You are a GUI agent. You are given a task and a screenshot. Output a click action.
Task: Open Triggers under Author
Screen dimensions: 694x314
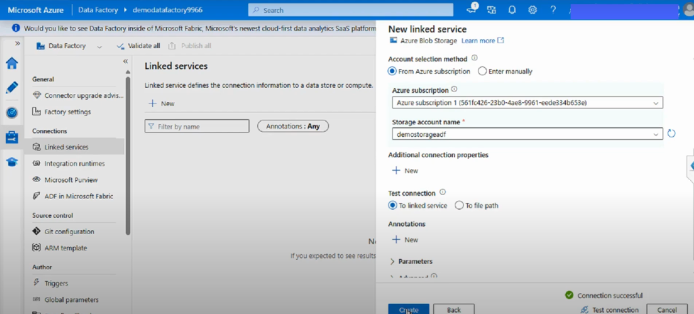pyautogui.click(x=50, y=283)
